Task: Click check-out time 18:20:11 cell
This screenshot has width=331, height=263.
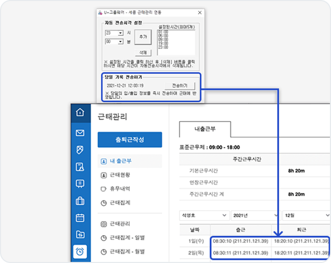Action: (x=302, y=253)
